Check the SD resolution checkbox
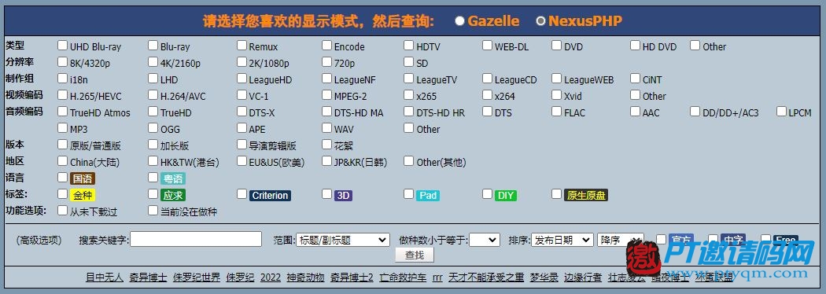Screen dimensions: 826x294 point(409,62)
